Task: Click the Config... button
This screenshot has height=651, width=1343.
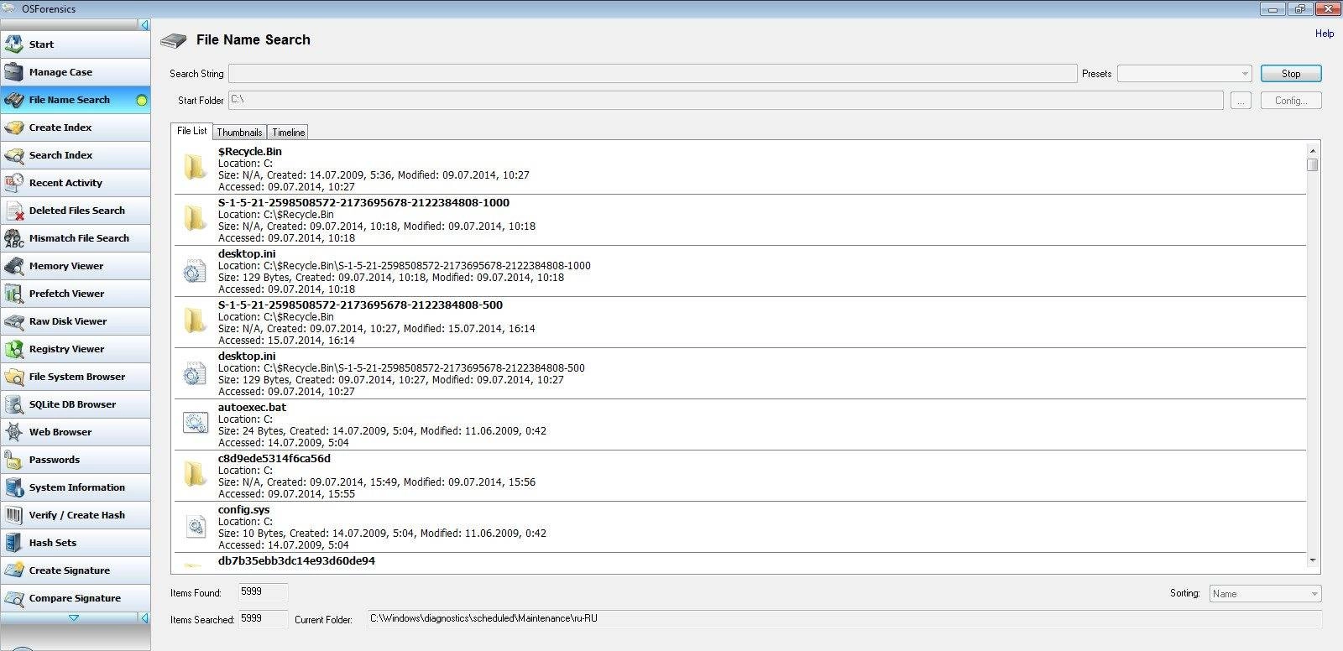Action: [x=1291, y=101]
